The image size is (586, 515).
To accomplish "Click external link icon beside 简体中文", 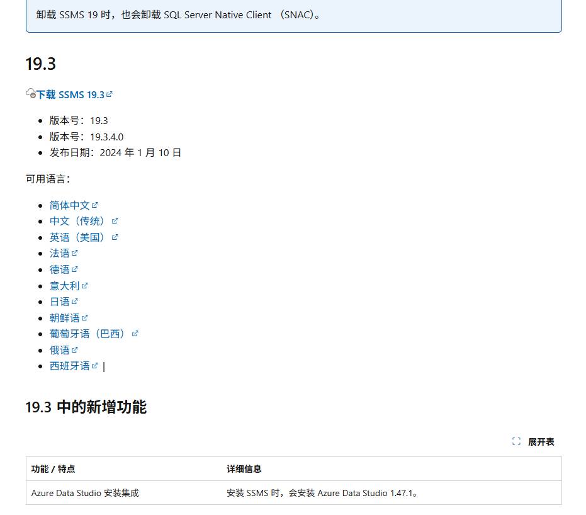I will pyautogui.click(x=95, y=205).
